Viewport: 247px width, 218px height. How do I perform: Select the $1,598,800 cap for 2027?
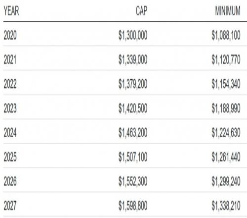click(133, 206)
